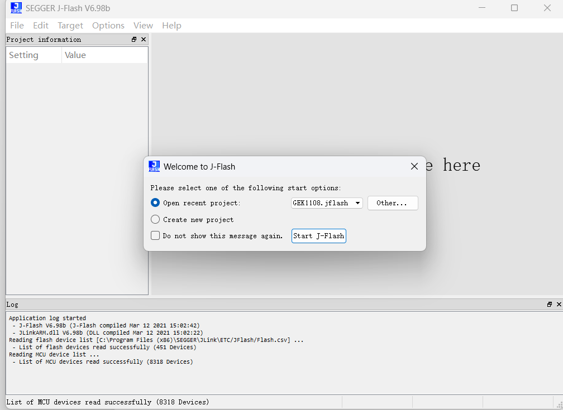Open the File menu
The height and width of the screenshot is (410, 563).
(x=17, y=26)
